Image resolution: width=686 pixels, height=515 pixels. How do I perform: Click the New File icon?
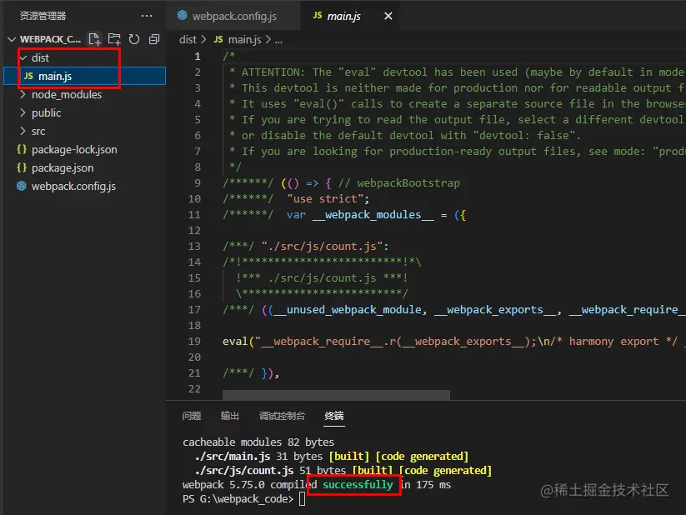94,39
